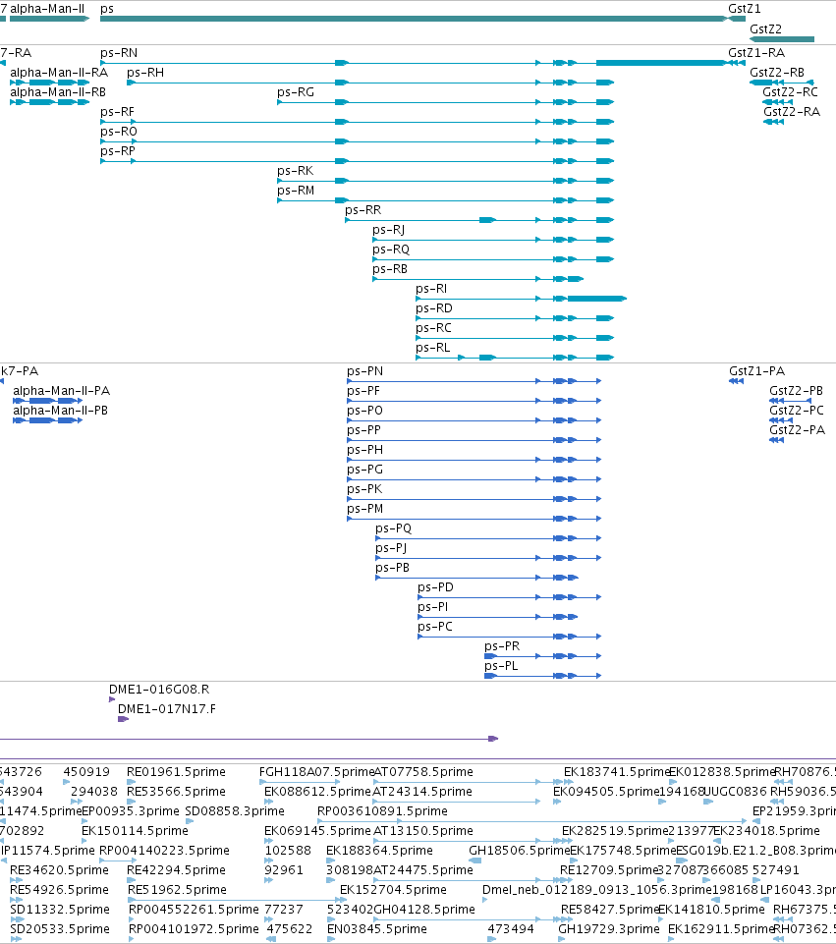Select protein ps-PP
Screen dimensions: 836x944
(474, 440)
